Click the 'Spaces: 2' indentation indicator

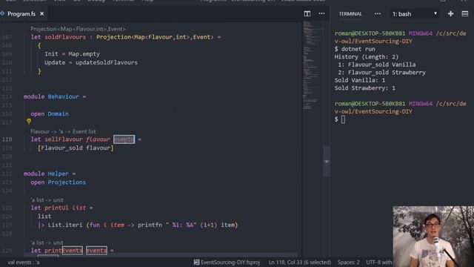[349, 262]
